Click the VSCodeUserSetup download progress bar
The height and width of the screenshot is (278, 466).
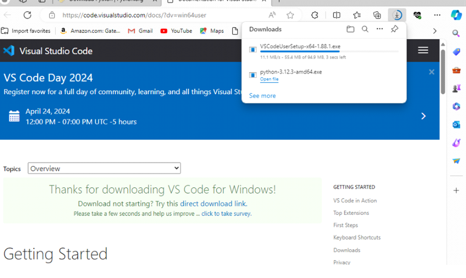329,52
